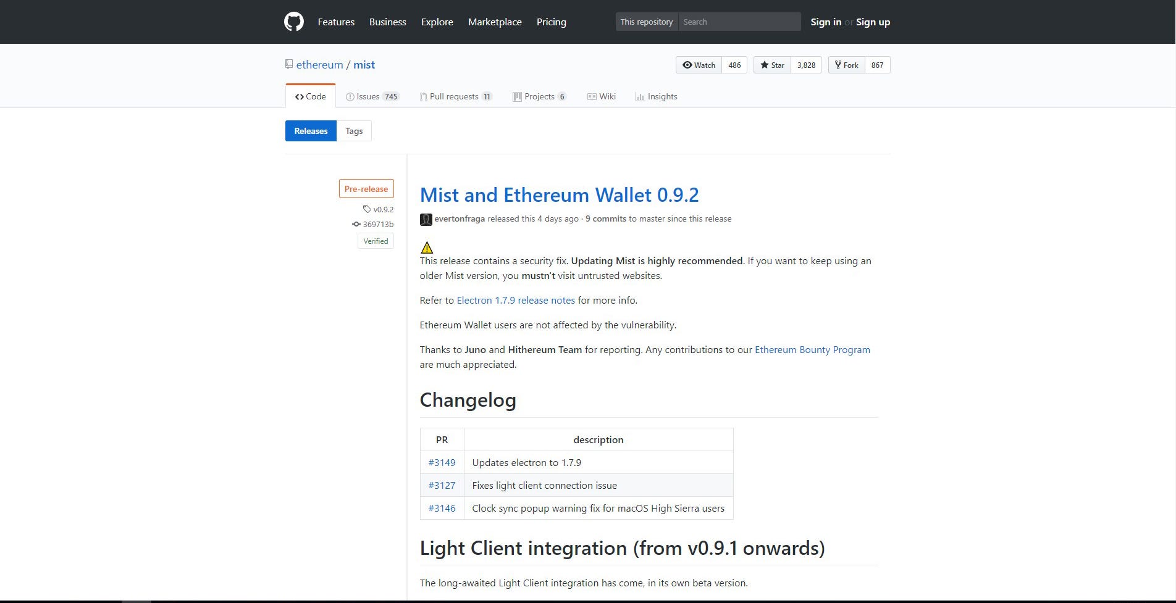
Task: Click the Sign in link
Action: [x=826, y=22]
